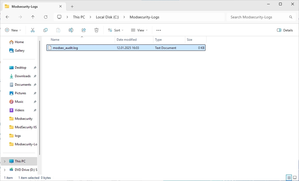Switch to large thumbnails view in status bar
299x181 pixels.
(x=295, y=178)
